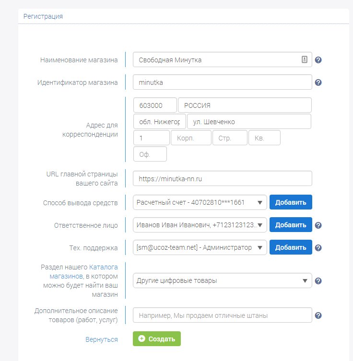
Task: Click contact card icon in shop name field
Action: point(304,59)
